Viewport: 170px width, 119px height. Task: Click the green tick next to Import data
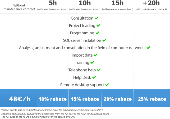[96, 55]
